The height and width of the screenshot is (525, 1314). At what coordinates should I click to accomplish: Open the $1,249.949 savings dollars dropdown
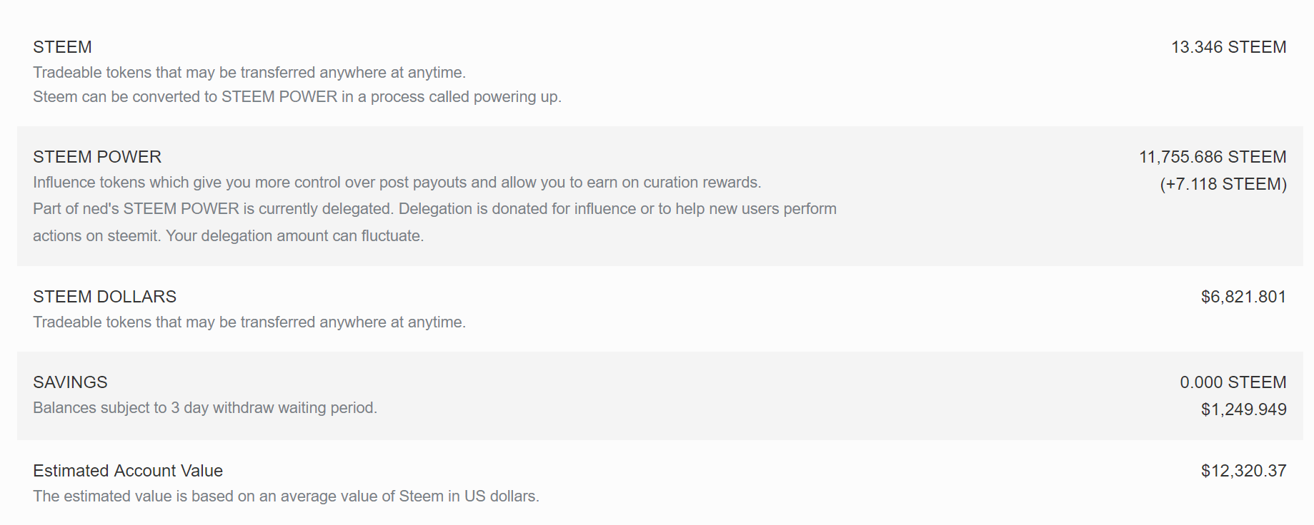[1243, 409]
